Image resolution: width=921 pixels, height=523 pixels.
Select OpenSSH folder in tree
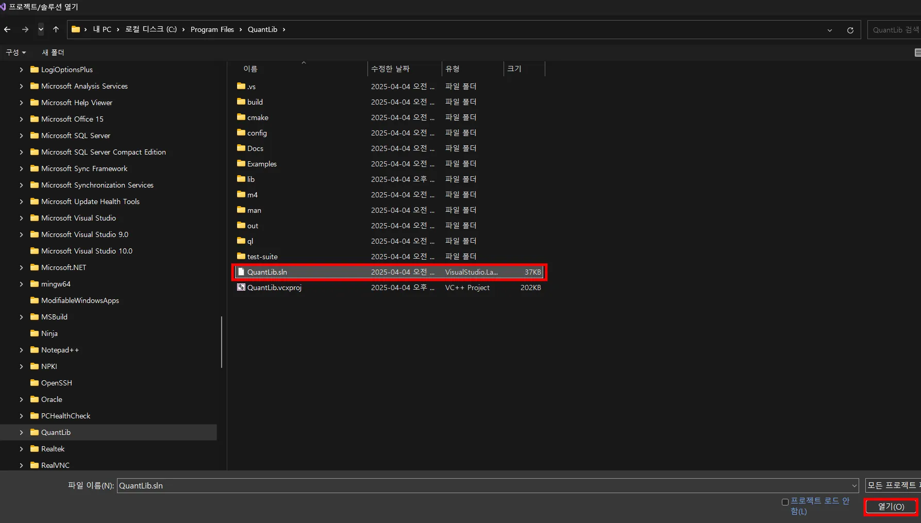coord(57,383)
